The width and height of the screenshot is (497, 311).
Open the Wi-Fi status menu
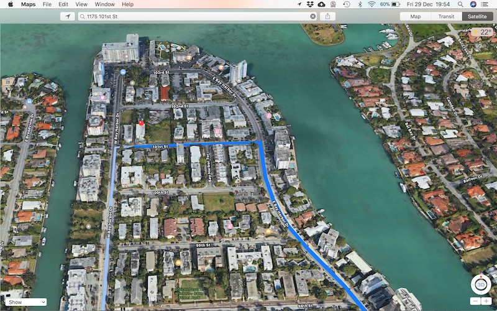coord(372,4)
